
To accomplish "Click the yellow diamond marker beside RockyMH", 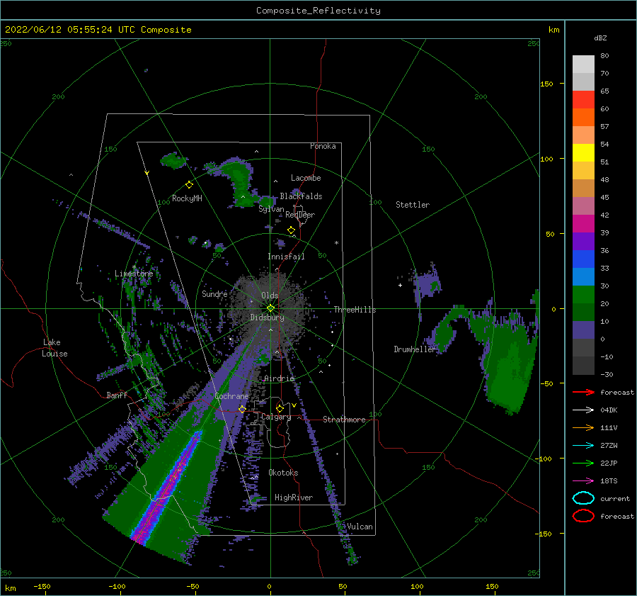I will [x=189, y=185].
